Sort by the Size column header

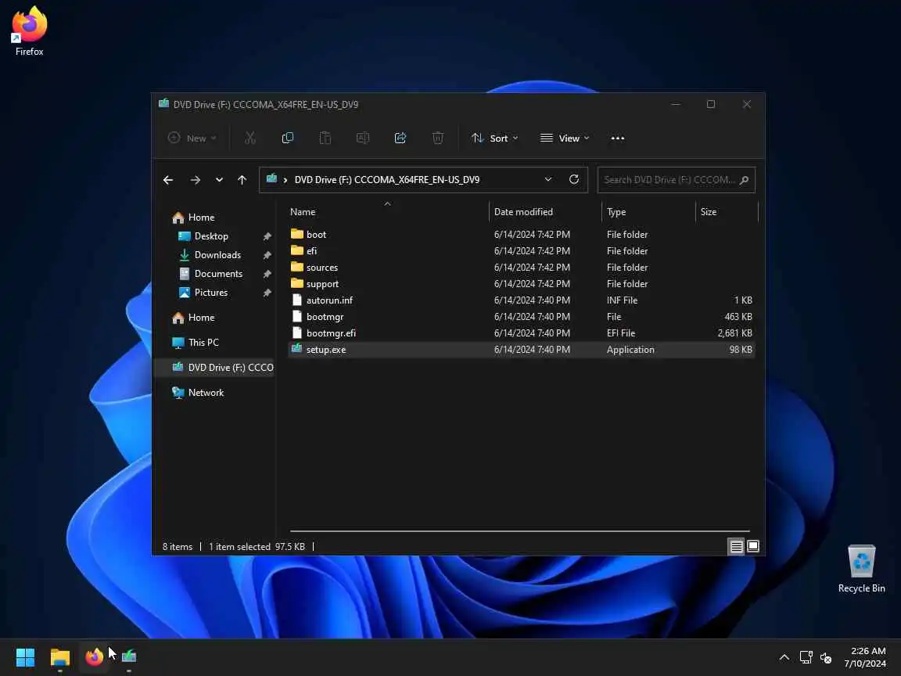[709, 211]
